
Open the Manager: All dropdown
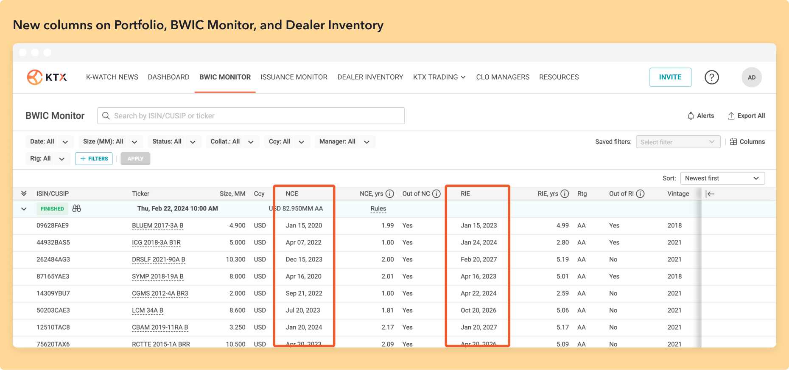(x=345, y=142)
